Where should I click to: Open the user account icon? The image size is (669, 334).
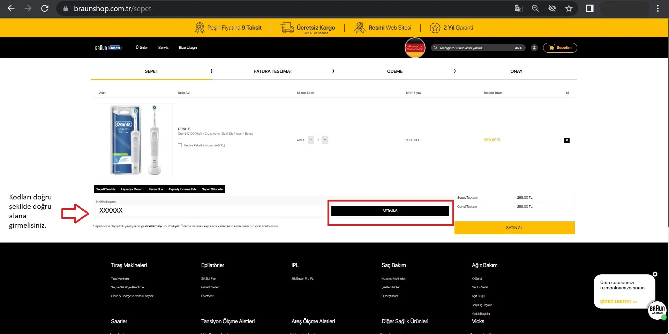pos(534,48)
